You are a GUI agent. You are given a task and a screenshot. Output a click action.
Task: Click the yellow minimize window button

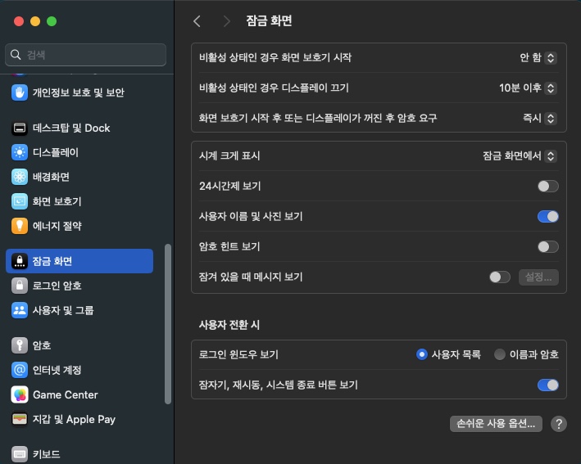tap(35, 21)
